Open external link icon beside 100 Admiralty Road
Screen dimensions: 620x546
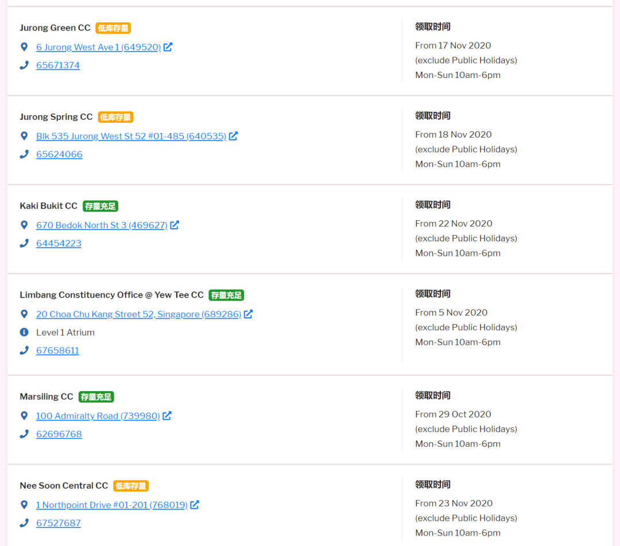pyautogui.click(x=167, y=416)
